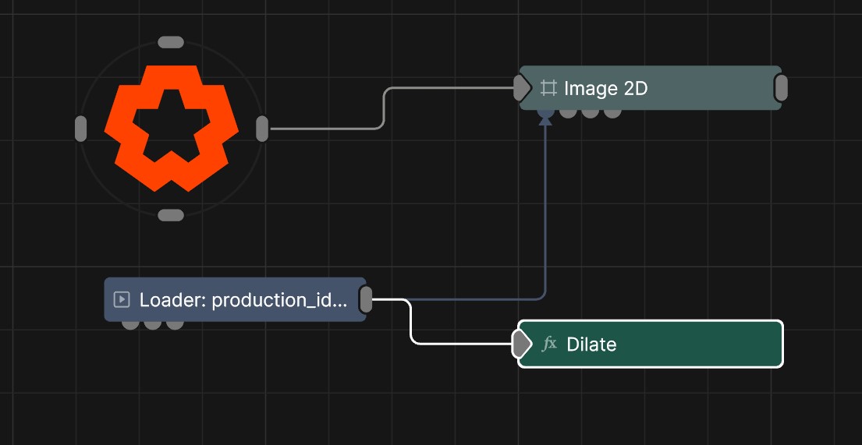Click the Image 2D frame icon
This screenshot has width=862, height=445.
coord(548,88)
